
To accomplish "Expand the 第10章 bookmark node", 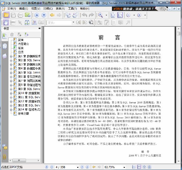I will [x=11, y=93].
